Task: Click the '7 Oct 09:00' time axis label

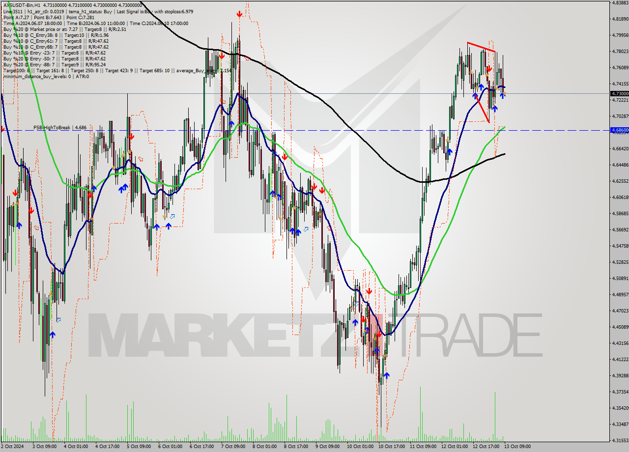Action: pos(233,447)
